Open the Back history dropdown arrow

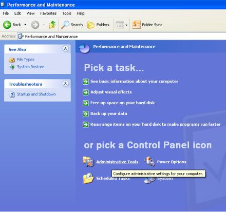(x=25, y=25)
